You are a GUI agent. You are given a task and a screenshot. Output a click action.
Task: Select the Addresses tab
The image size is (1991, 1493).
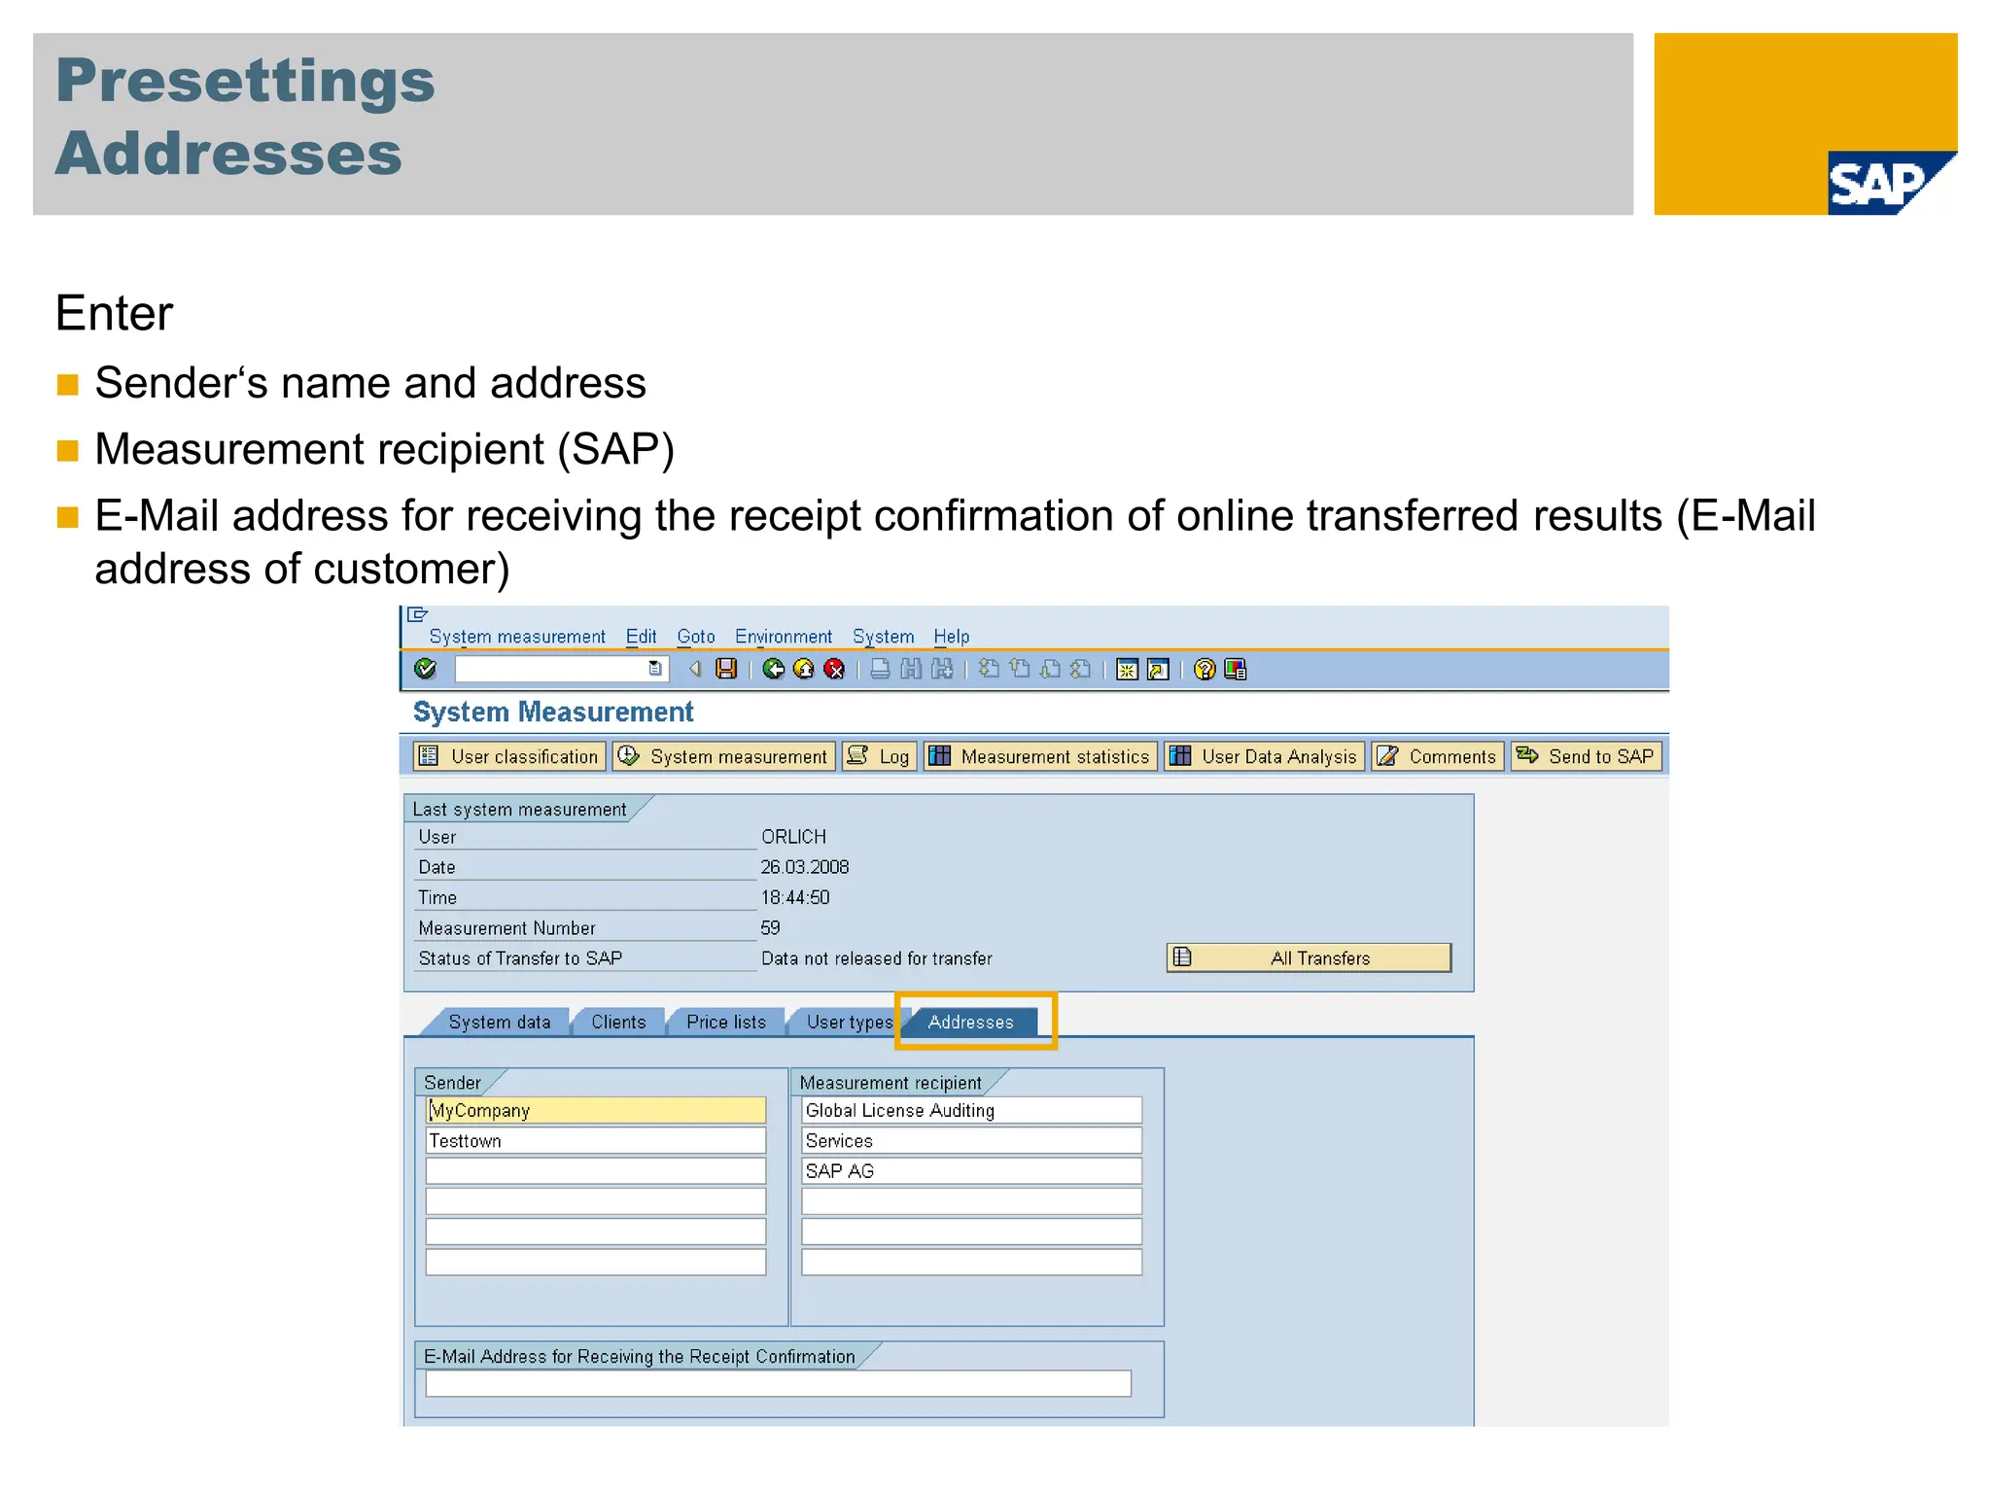[x=970, y=1022]
